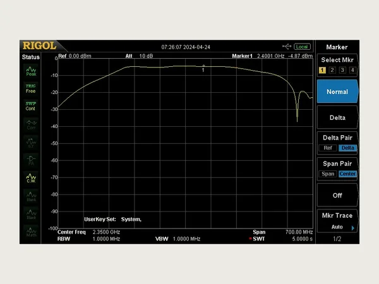Viewport: 379px width, 284px height.
Task: Turn the marker Off
Action: pos(337,196)
